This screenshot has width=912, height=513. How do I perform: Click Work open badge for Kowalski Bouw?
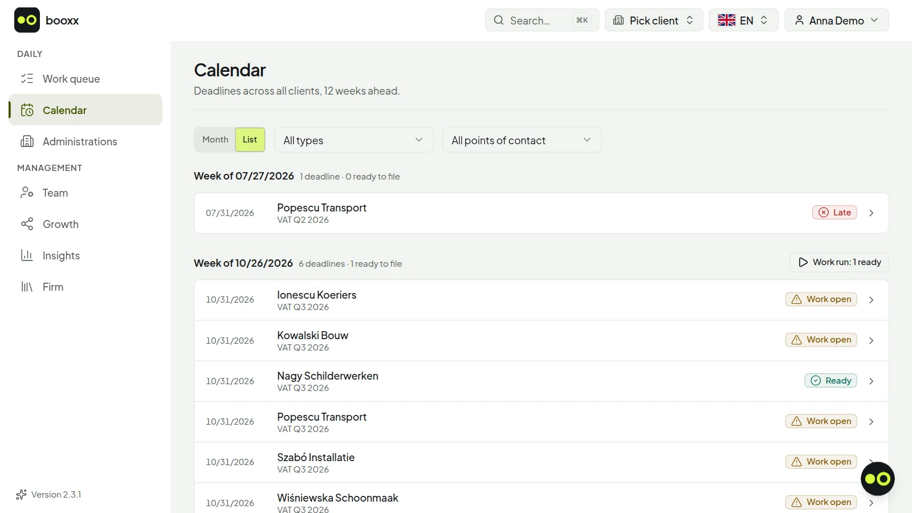[821, 340]
